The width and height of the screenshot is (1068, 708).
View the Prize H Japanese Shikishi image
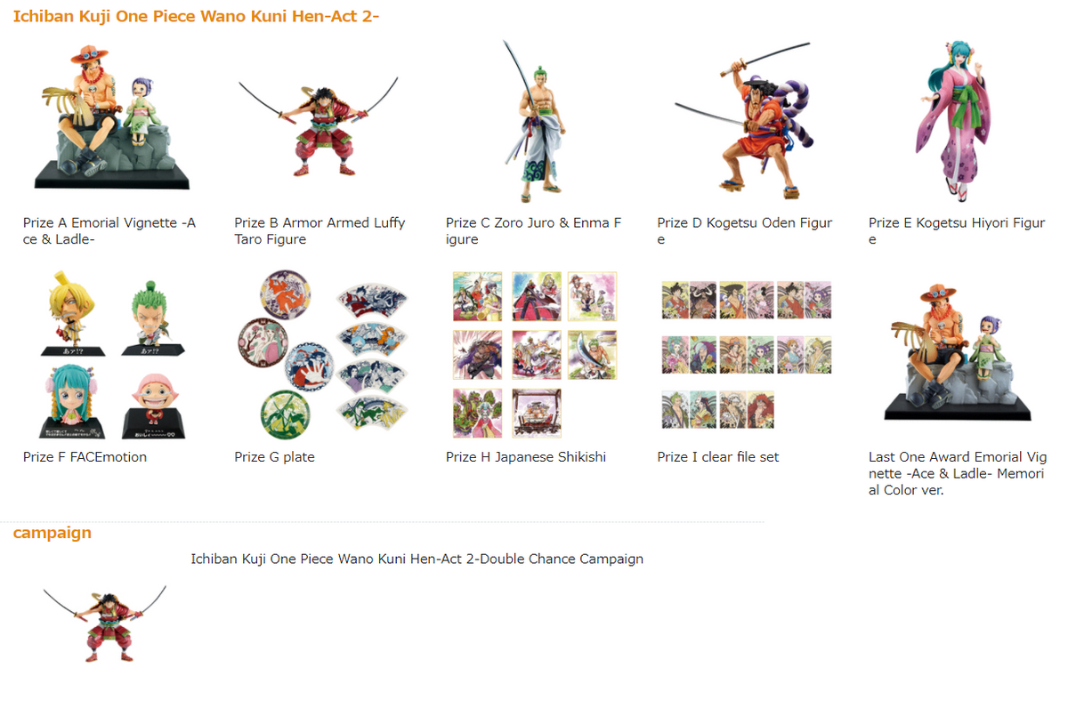(534, 356)
